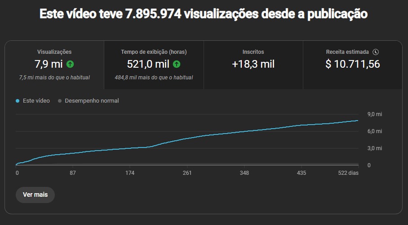Click the green up arrow beside 521,0 mil
Screen dimensions: 408x225
[x=177, y=64]
